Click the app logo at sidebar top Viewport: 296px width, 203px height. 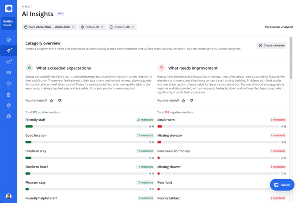pos(8,8)
